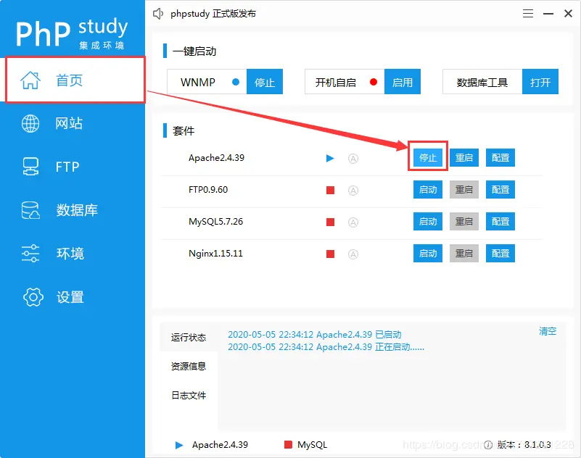
Task: Select 设置 in the sidebar menu
Action: 70,297
